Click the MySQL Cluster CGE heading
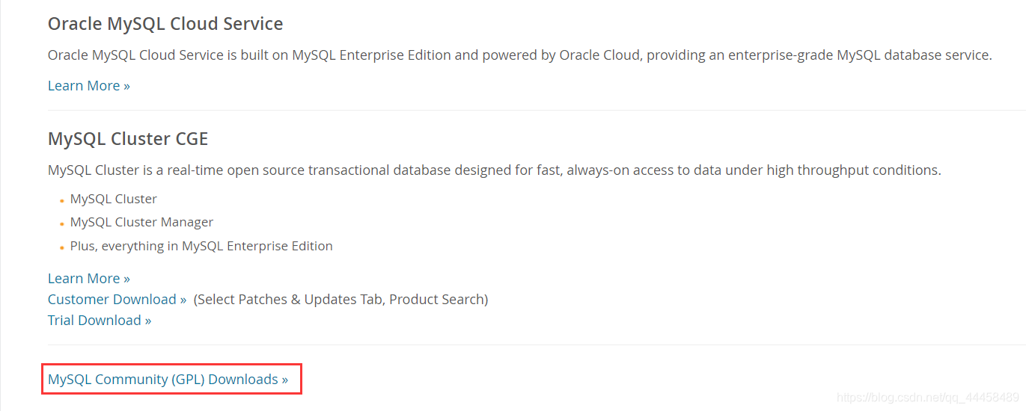The width and height of the screenshot is (1026, 411). (x=128, y=139)
